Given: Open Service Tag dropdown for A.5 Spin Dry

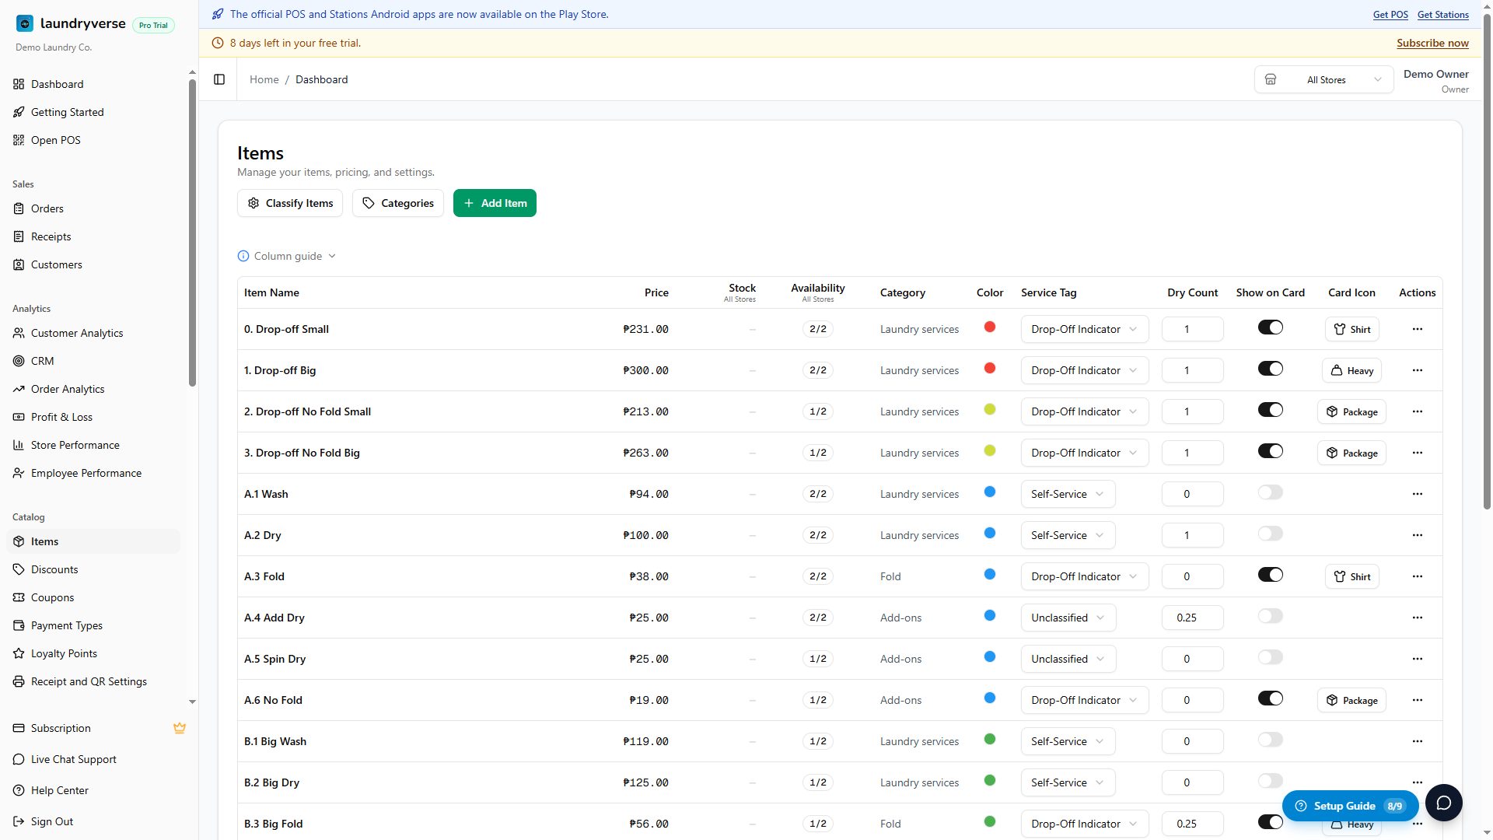Looking at the screenshot, I should pos(1068,659).
